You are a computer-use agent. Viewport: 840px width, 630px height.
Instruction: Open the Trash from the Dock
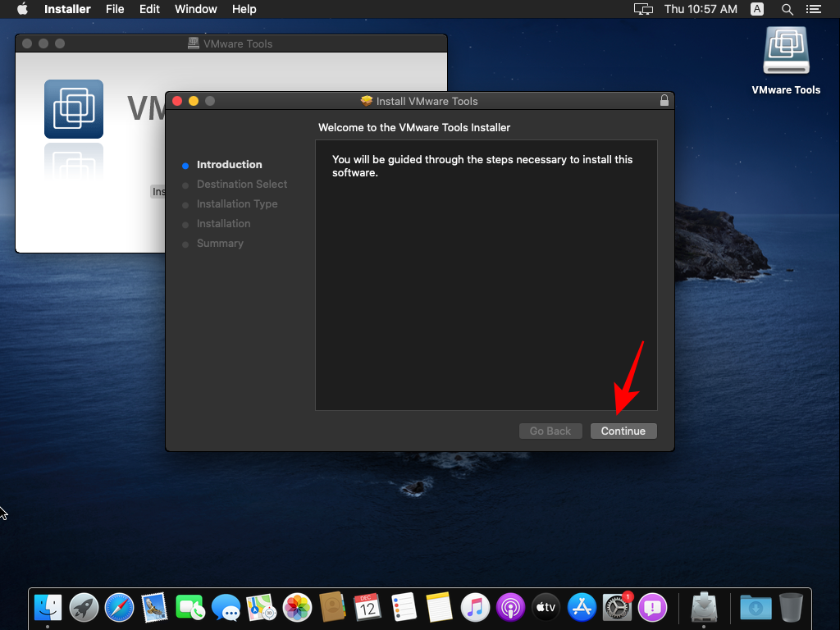790,608
